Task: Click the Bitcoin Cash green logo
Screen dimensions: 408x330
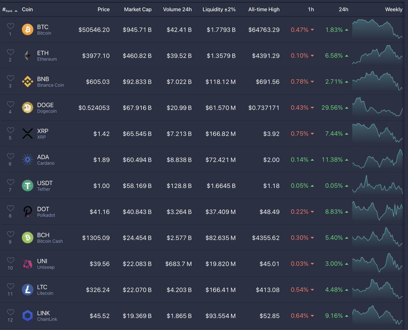Action: tap(28, 238)
